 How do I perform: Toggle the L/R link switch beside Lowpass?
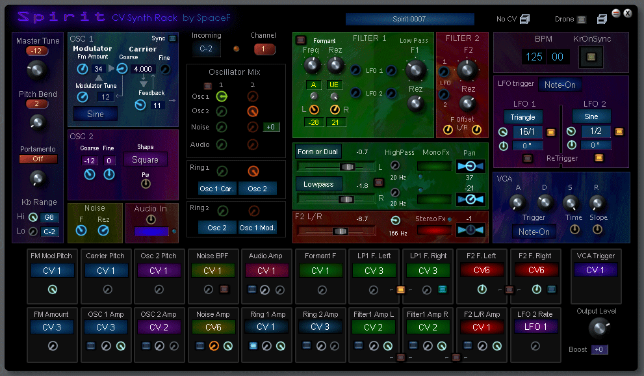click(379, 182)
